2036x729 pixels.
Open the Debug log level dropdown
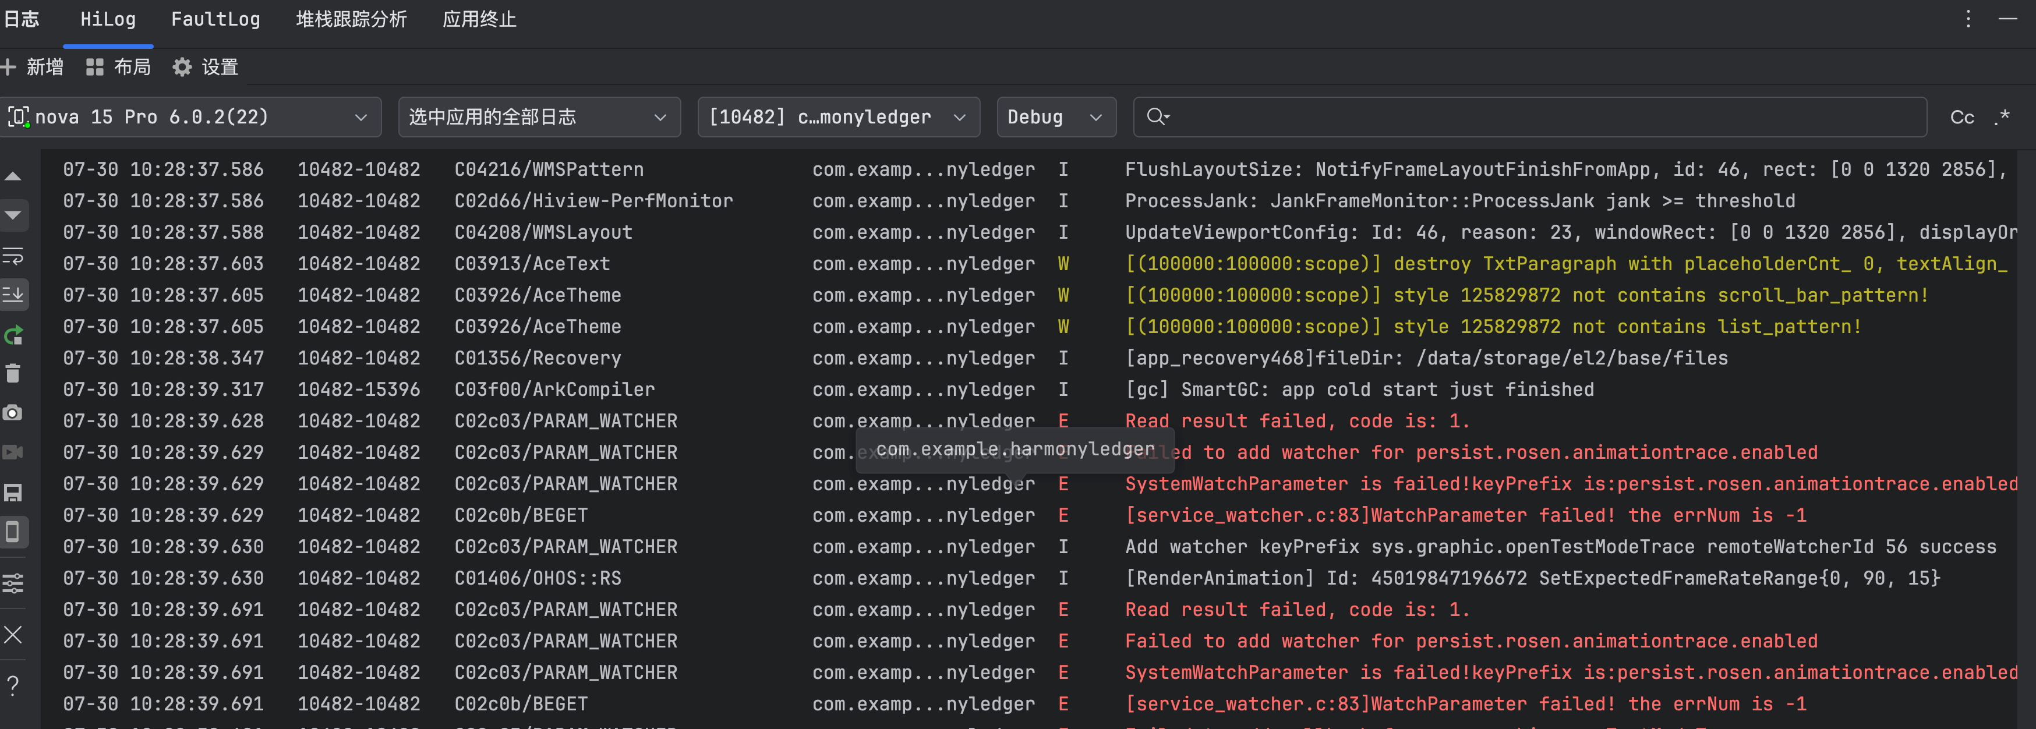click(x=1056, y=117)
